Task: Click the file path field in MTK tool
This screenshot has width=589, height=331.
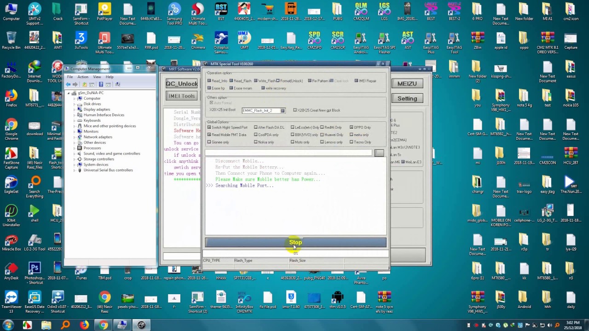Action: 289,153
